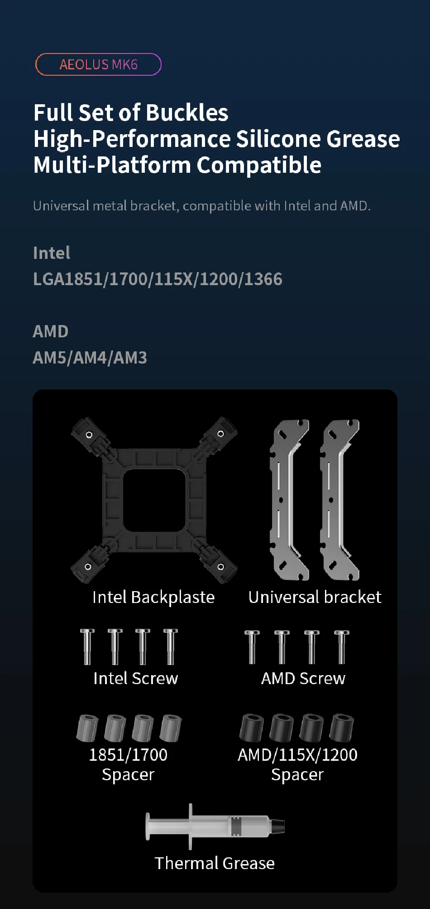The height and width of the screenshot is (909, 430).
Task: Click the Thermal Grease syringe image
Action: (215, 826)
